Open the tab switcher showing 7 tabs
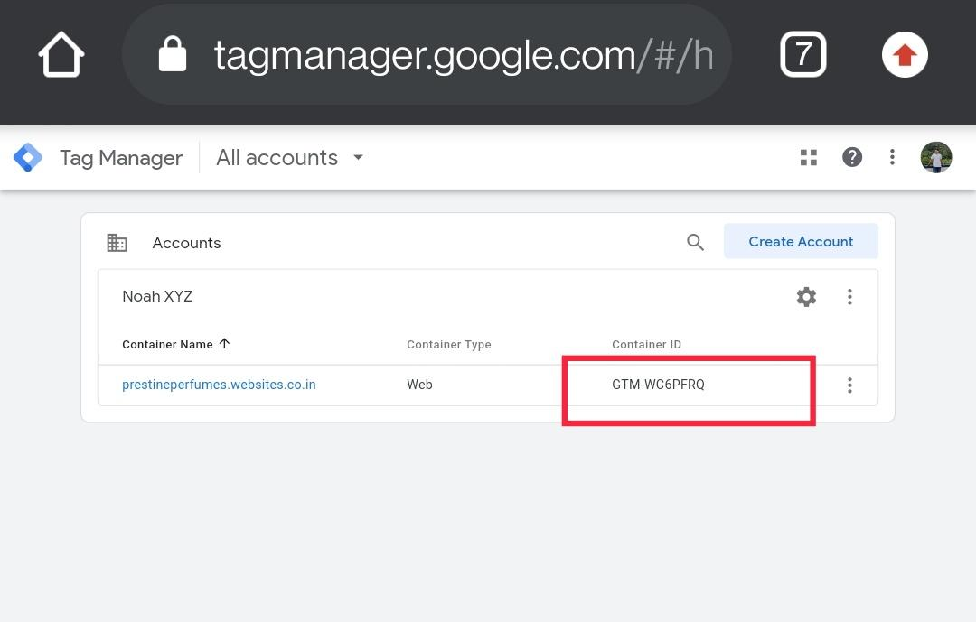Screen dimensions: 976x622 click(x=803, y=55)
